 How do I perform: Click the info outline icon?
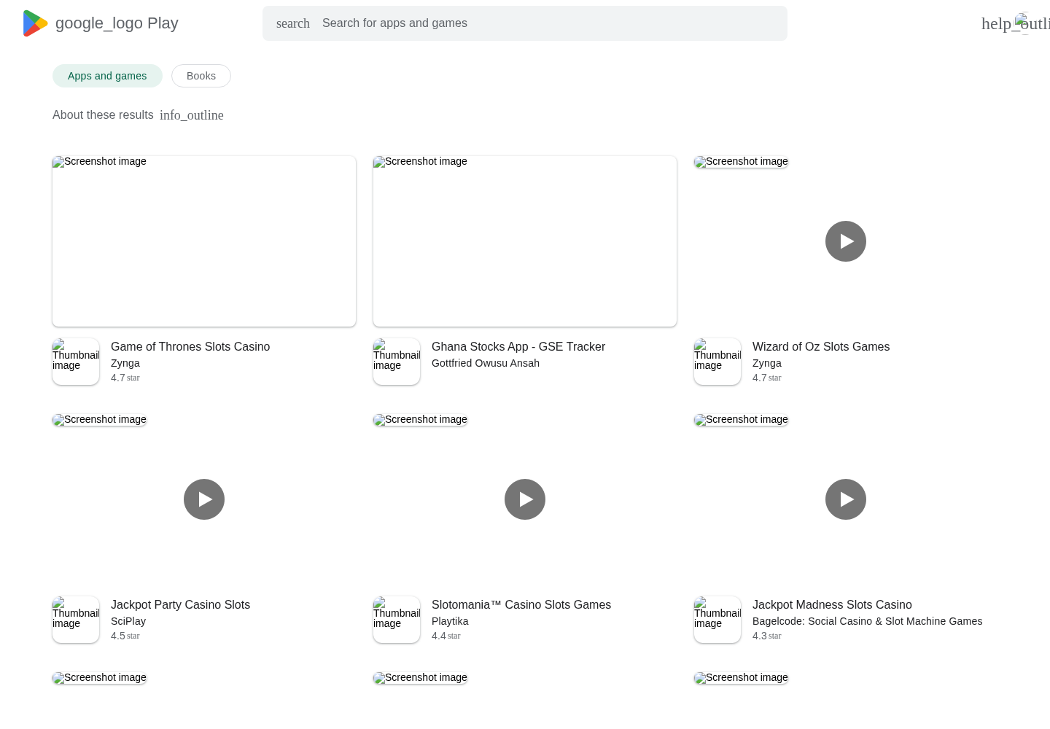pyautogui.click(x=192, y=115)
